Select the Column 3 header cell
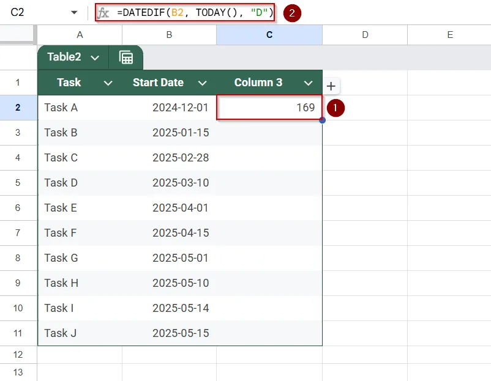Image resolution: width=491 pixels, height=381 pixels. [269, 83]
